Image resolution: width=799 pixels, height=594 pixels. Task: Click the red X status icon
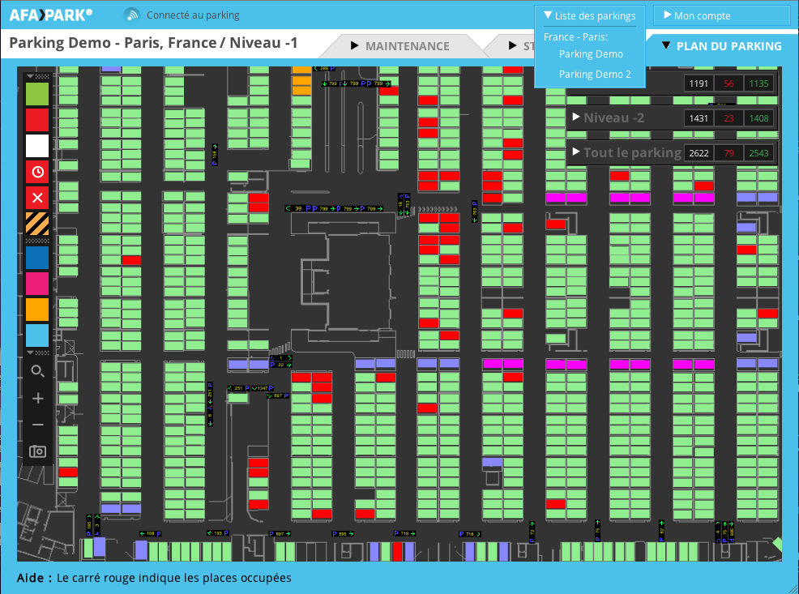coord(37,197)
